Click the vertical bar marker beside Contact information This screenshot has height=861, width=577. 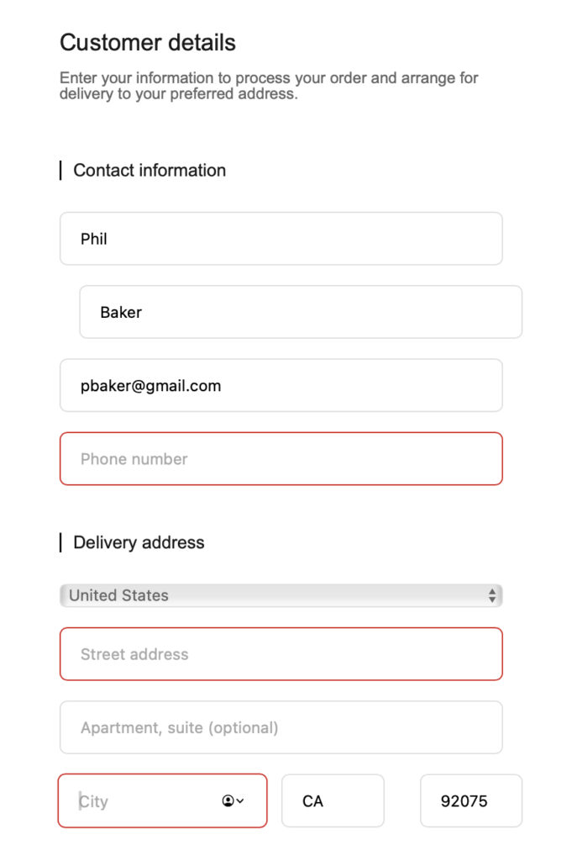[60, 171]
